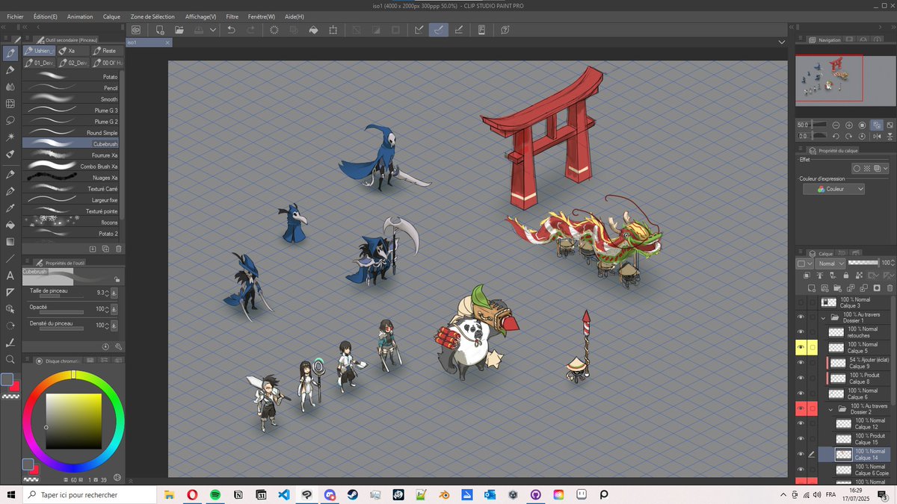Select the Auto select magic wand tool
897x504 pixels.
[x=10, y=137]
